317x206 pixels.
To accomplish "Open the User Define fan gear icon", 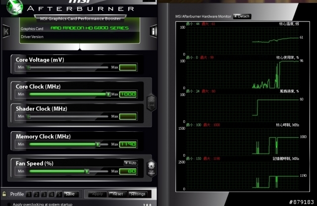I will [151, 168].
